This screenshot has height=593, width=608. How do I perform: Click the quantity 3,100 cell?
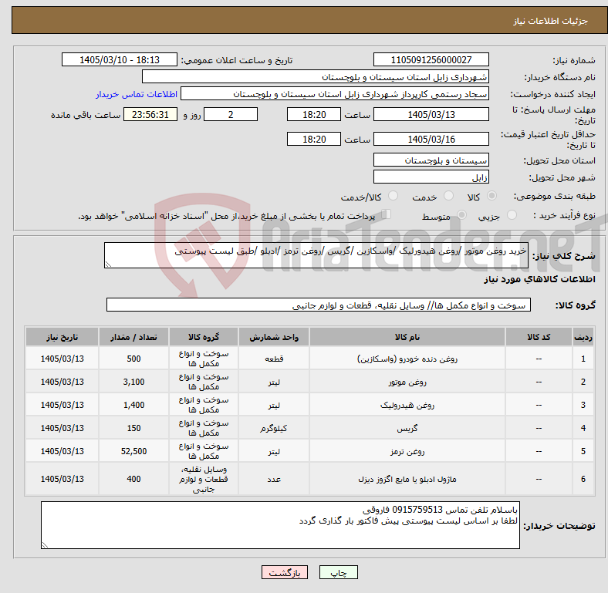[x=133, y=382]
